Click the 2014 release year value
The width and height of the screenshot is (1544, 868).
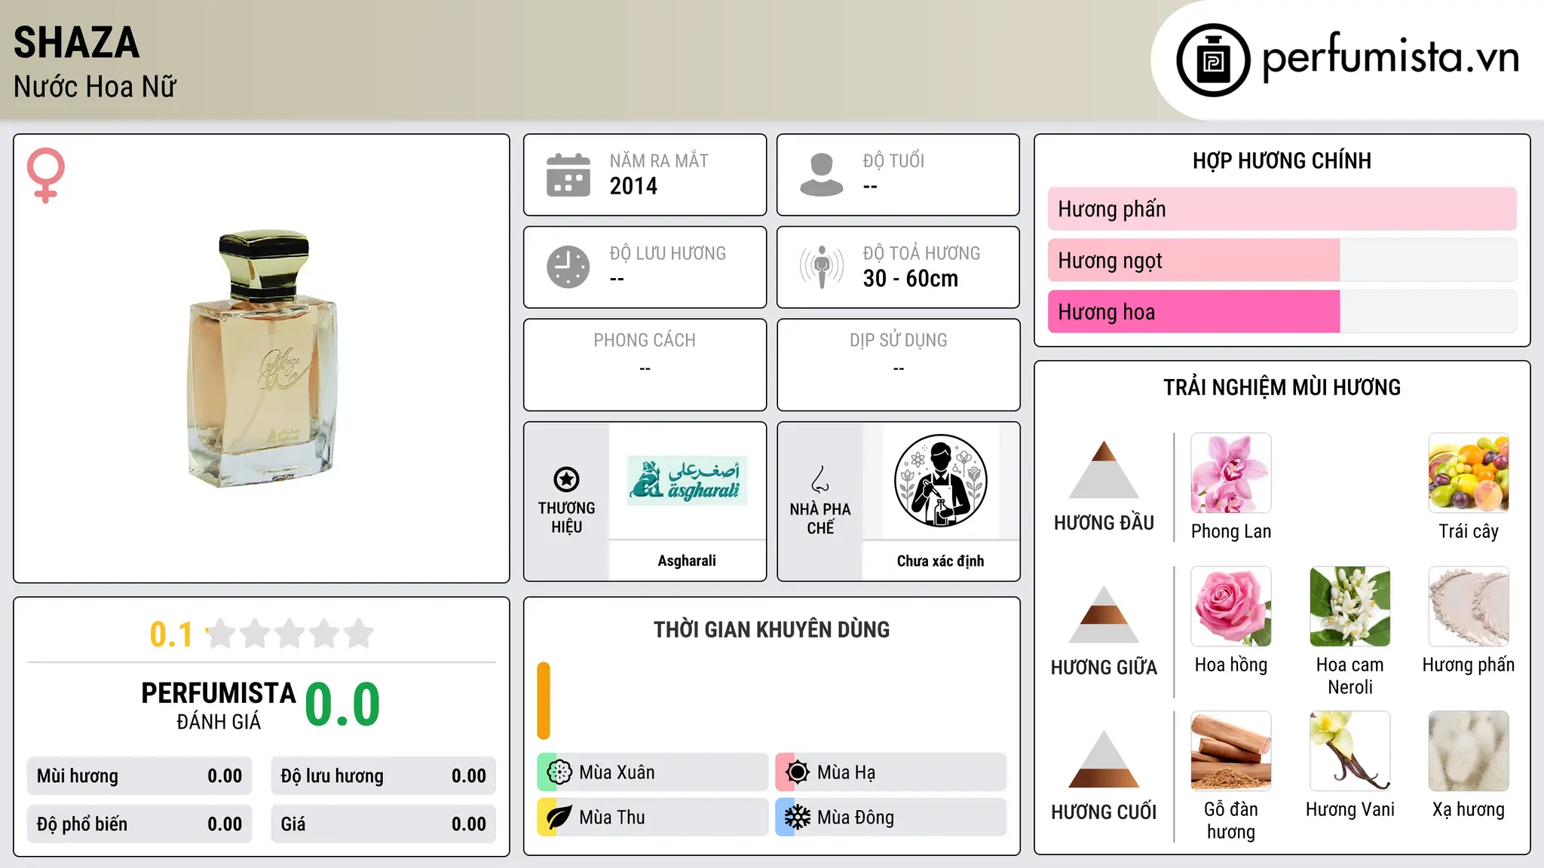(633, 186)
